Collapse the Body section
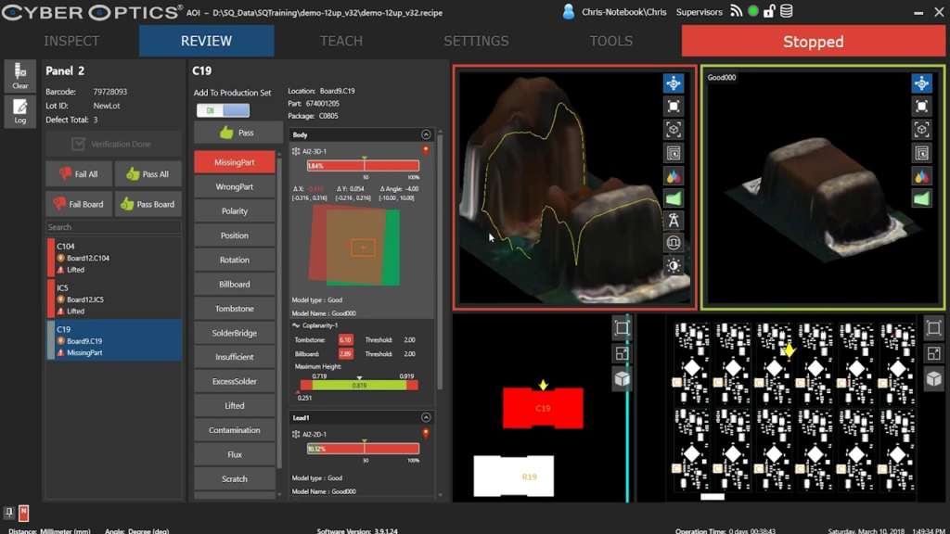950x534 pixels. (x=426, y=134)
